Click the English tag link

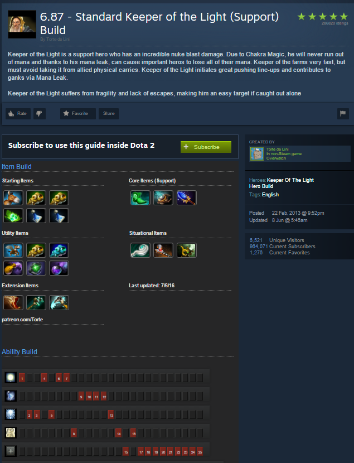(270, 195)
